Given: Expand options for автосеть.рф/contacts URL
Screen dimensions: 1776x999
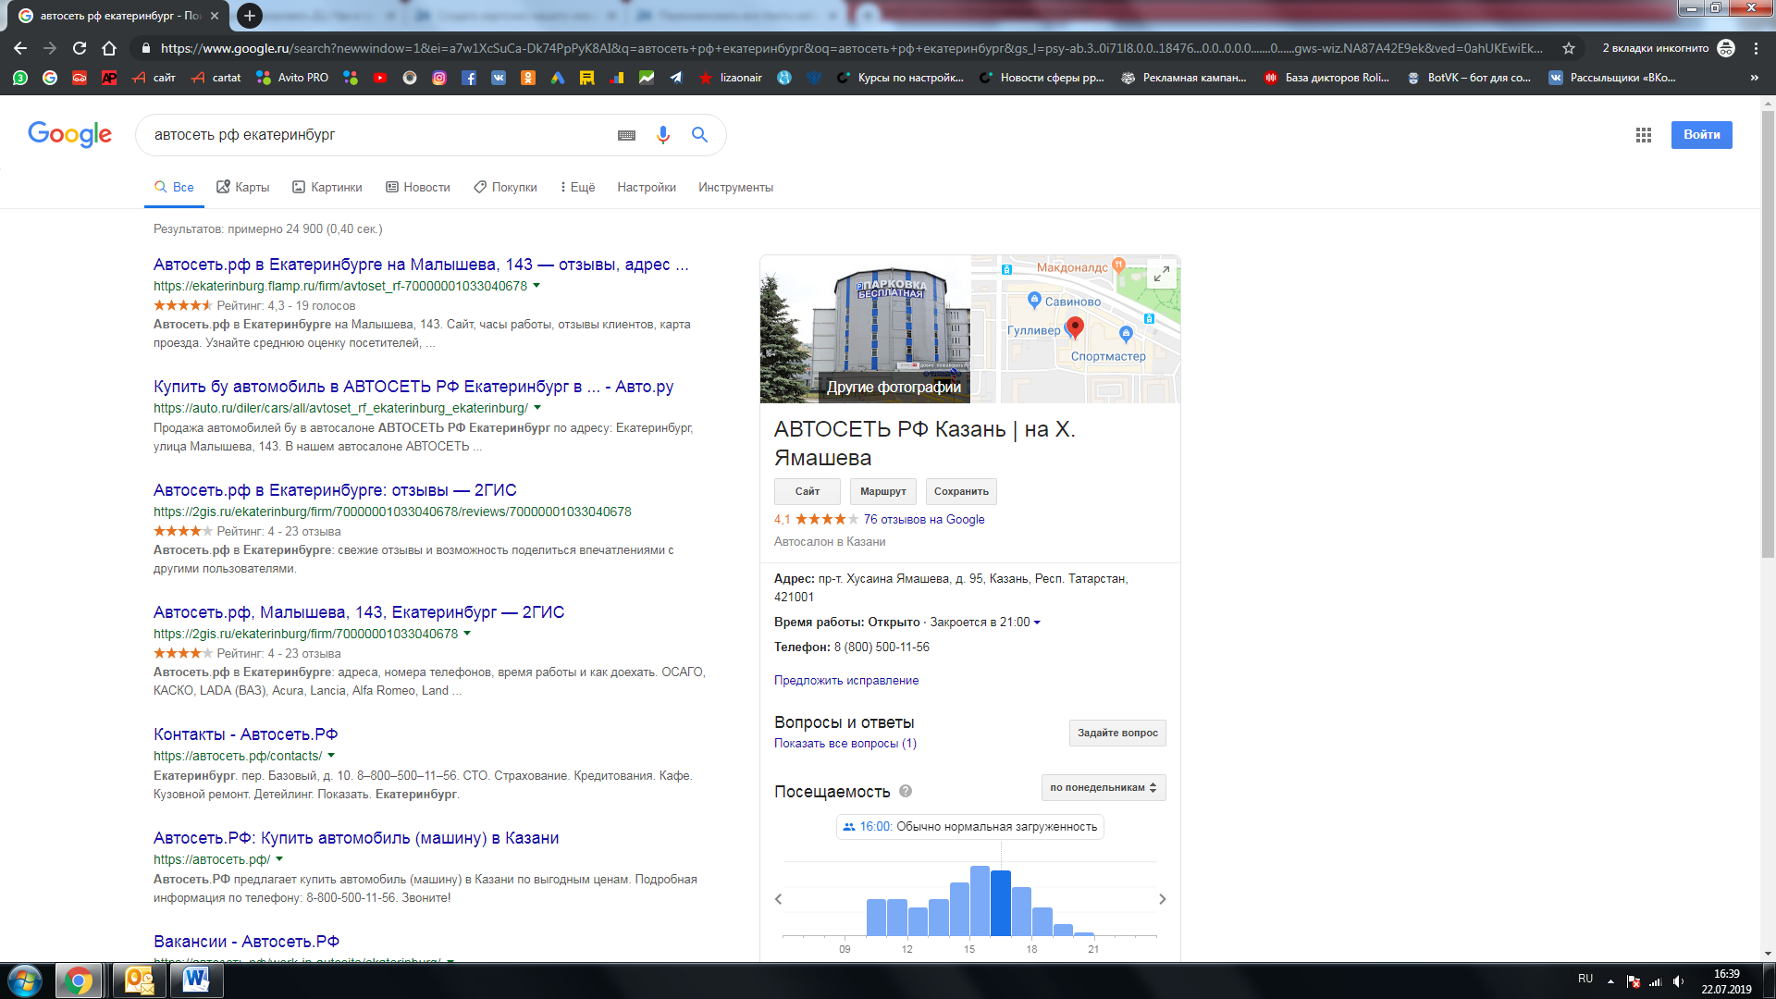Looking at the screenshot, I should [x=331, y=756].
